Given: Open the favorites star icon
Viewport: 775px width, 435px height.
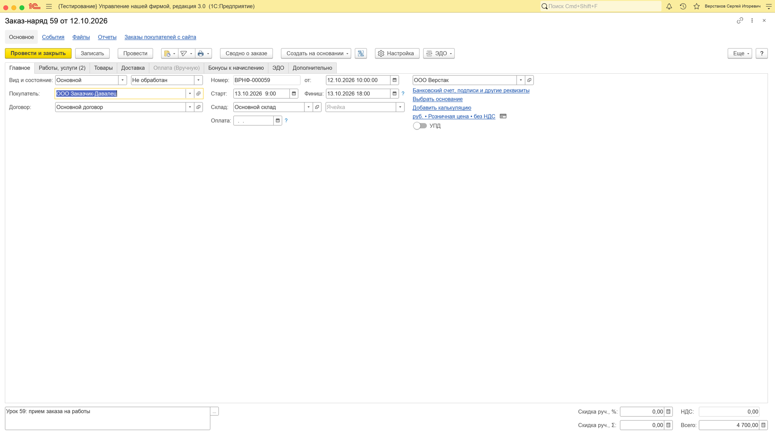Looking at the screenshot, I should (x=697, y=6).
